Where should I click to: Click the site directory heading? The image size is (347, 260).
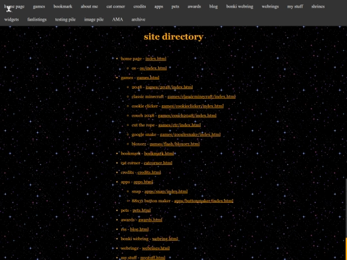(x=173, y=37)
